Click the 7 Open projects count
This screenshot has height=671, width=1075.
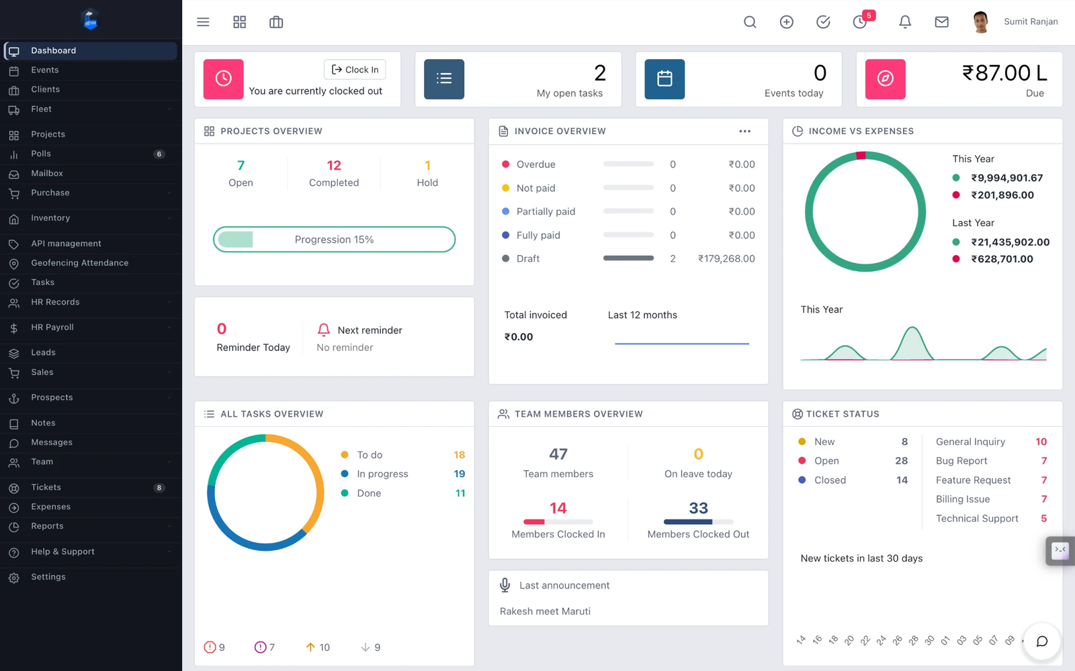pyautogui.click(x=241, y=166)
